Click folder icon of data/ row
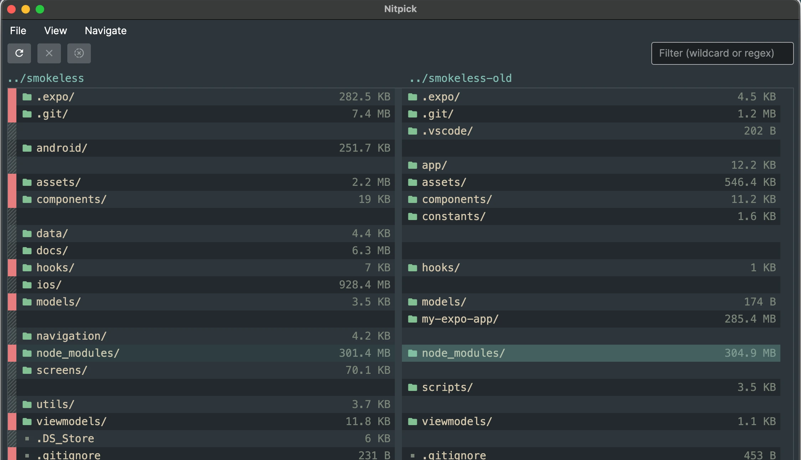This screenshot has width=801, height=460. 27,234
